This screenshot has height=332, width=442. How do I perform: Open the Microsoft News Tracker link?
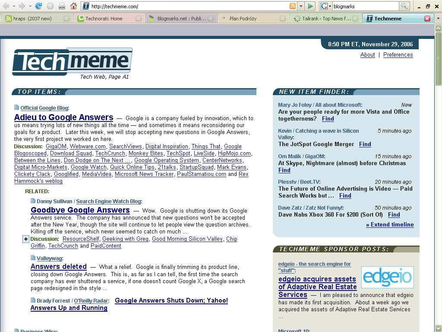point(144,174)
